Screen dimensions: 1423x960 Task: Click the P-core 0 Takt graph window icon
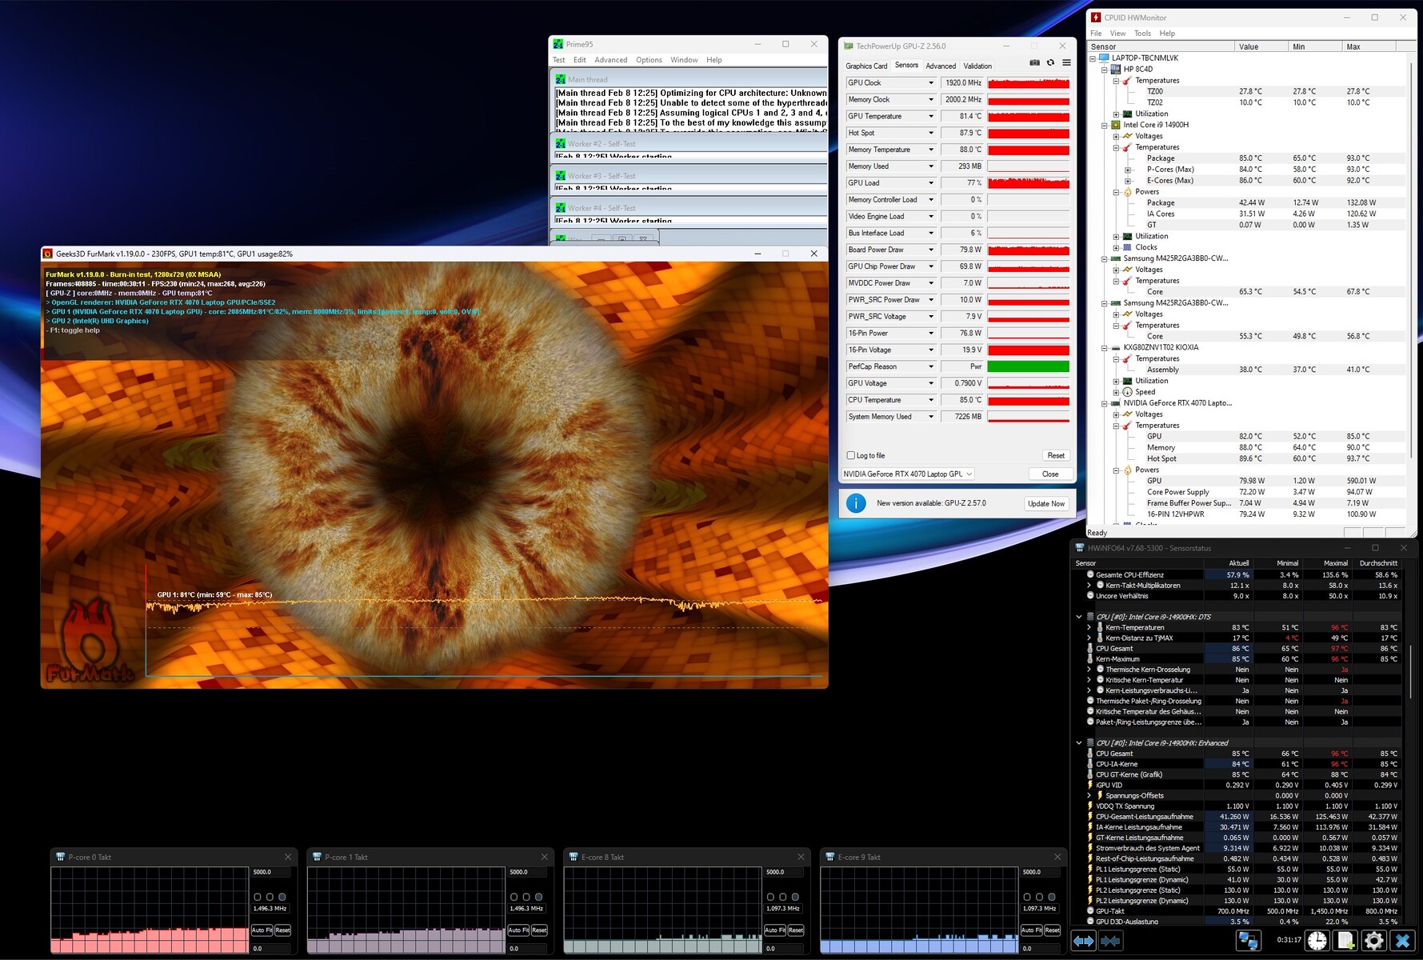click(x=60, y=857)
